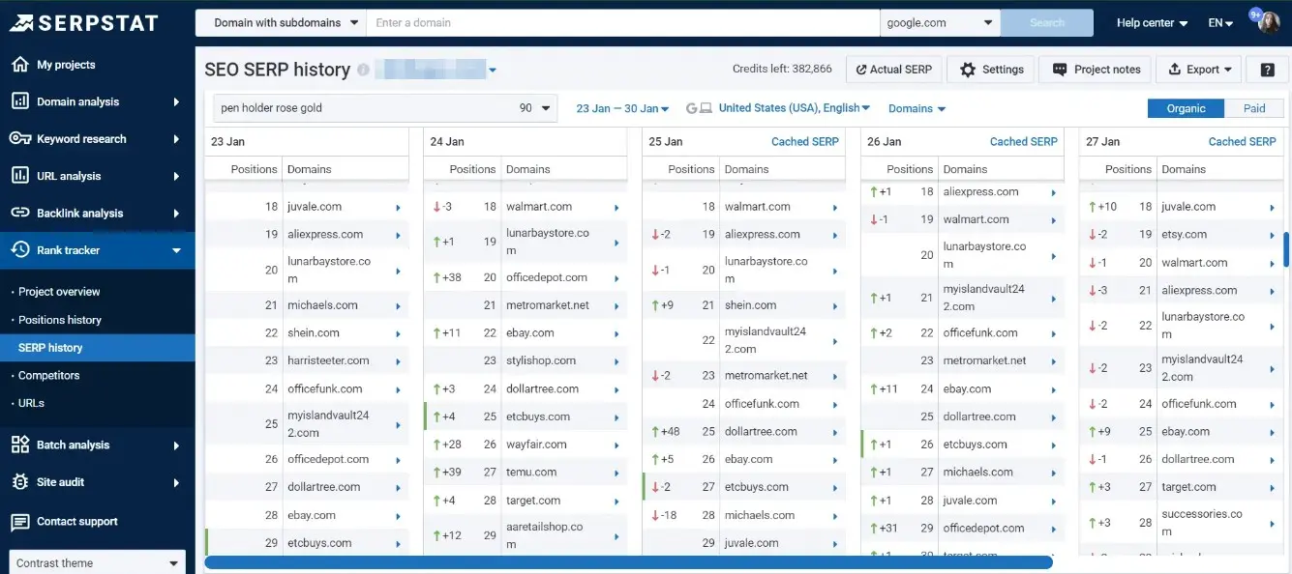Click the vertical scrollbar on the right

[1286, 249]
